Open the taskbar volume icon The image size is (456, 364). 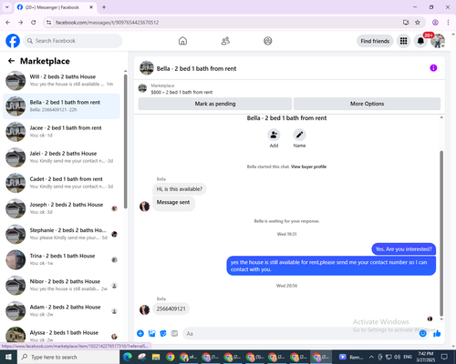[397, 357]
